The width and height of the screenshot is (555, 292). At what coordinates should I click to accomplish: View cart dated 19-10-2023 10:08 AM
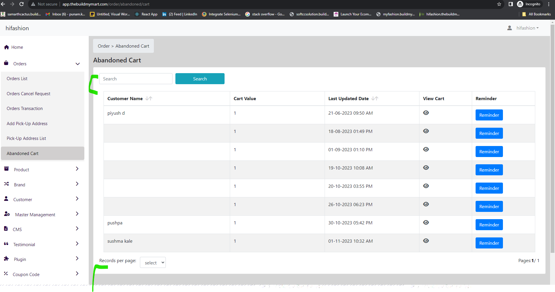tap(426, 168)
